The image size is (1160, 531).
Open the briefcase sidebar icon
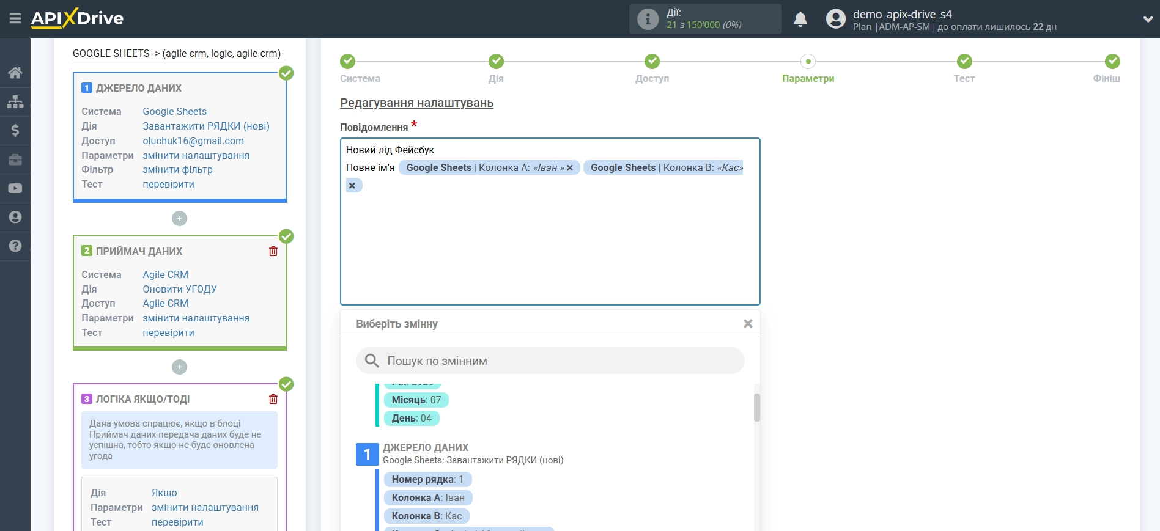pos(15,159)
